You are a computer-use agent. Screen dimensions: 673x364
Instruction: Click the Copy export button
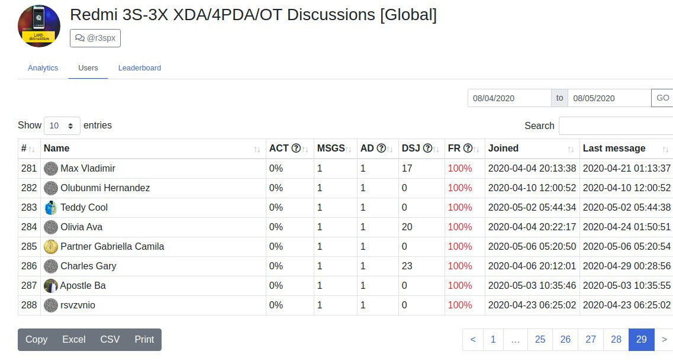pos(37,340)
